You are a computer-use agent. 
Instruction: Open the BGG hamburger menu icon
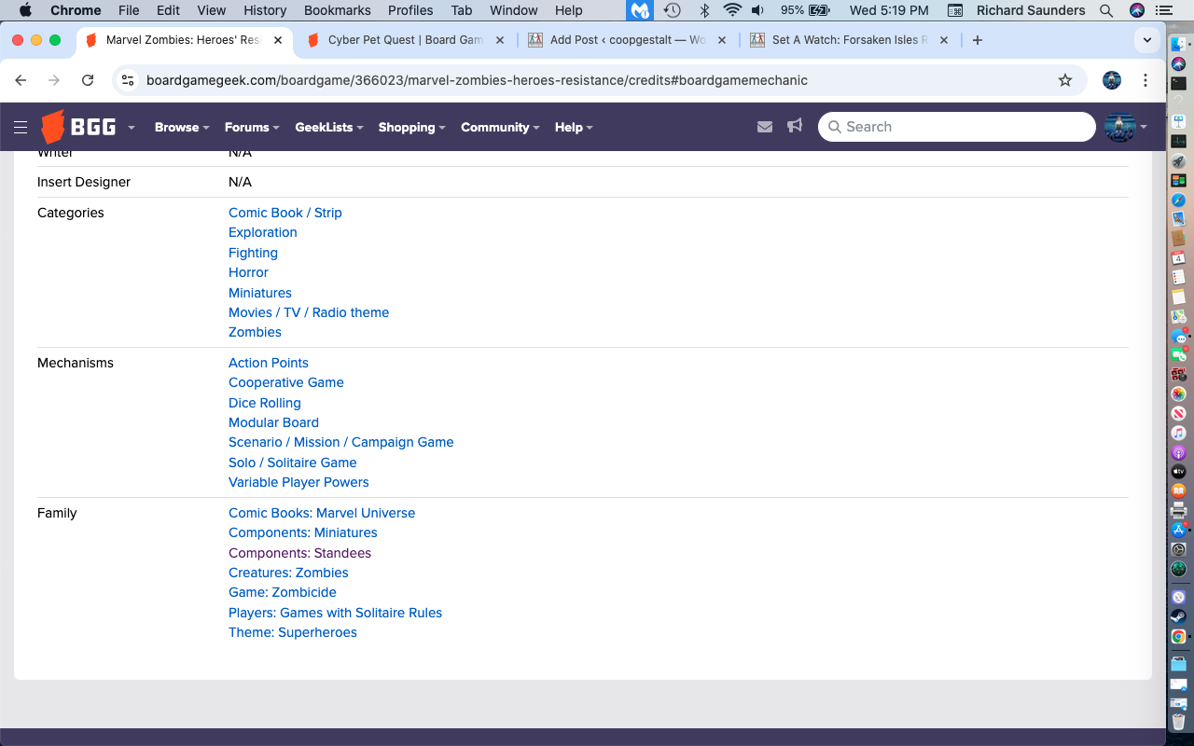21,128
